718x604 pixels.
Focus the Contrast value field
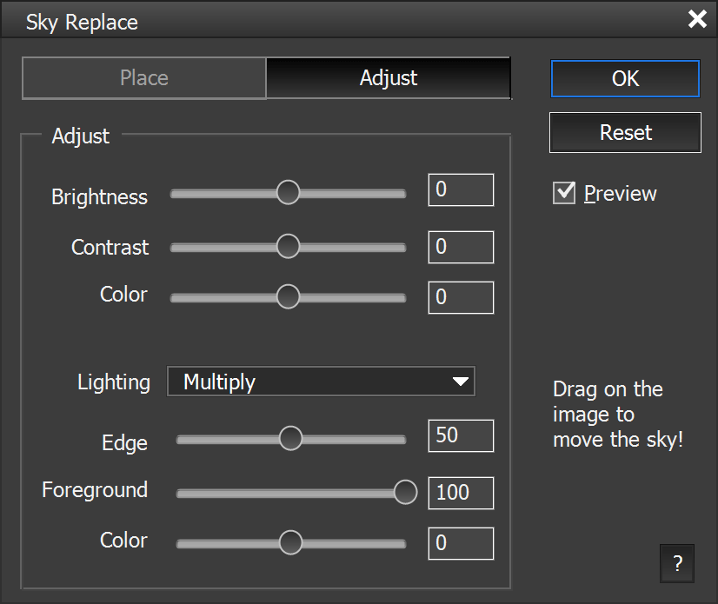click(461, 247)
